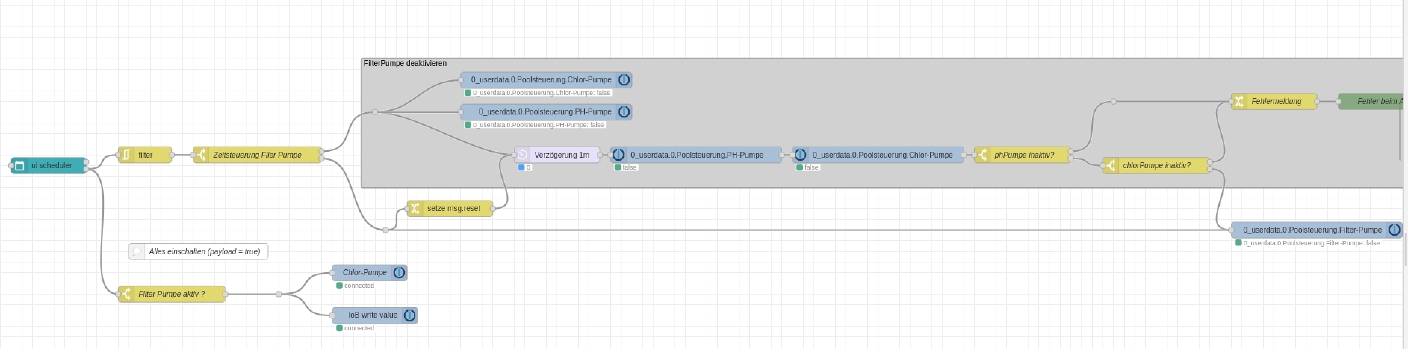Click the output port of Fehlermeldung node
Screen dimensions: 1408x349
[1316, 101]
